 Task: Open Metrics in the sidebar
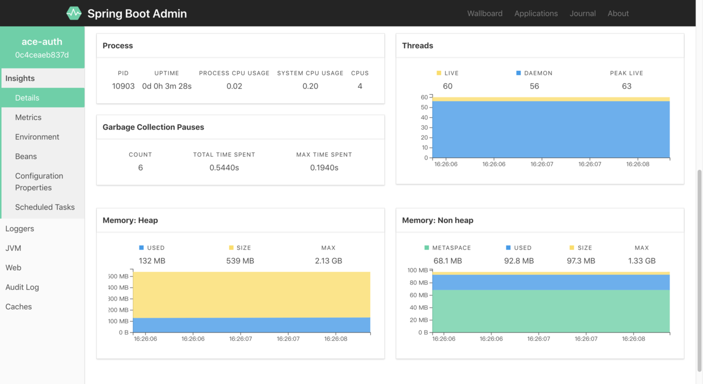[x=43, y=117]
